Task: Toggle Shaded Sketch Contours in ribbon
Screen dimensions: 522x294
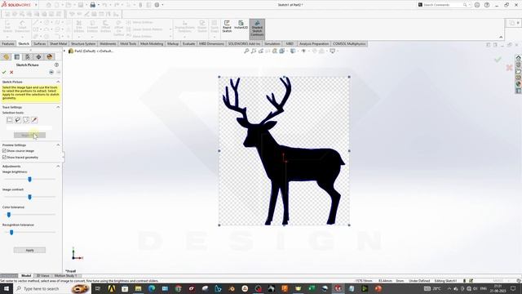Action: point(257,29)
